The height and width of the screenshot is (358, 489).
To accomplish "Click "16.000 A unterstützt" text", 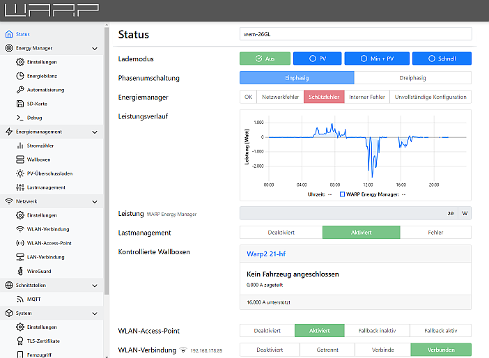I will (268, 302).
